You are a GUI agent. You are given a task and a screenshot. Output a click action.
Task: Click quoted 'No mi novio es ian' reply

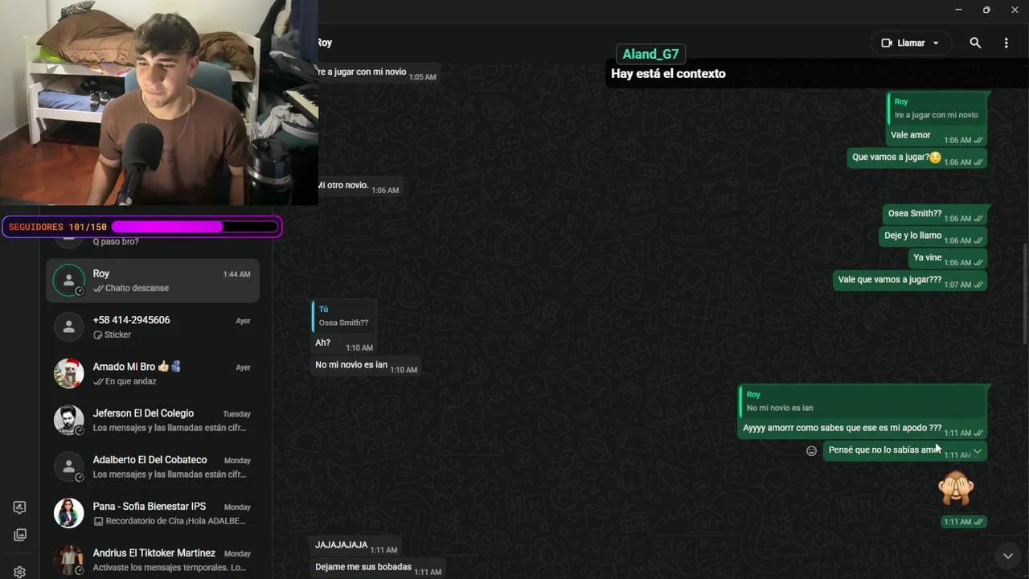coord(862,401)
